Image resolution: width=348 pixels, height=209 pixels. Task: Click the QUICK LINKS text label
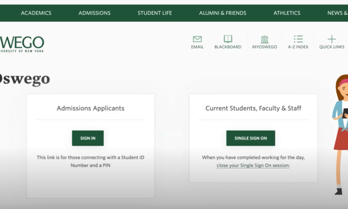pos(331,47)
